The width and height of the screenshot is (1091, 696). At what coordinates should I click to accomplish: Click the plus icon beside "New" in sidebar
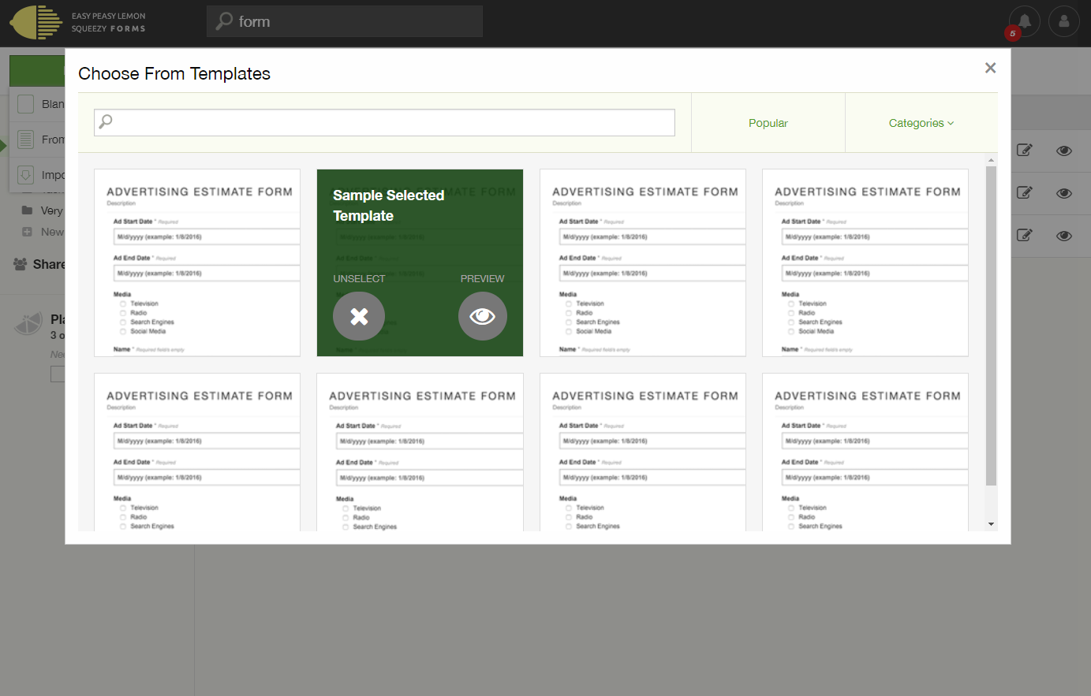point(27,232)
